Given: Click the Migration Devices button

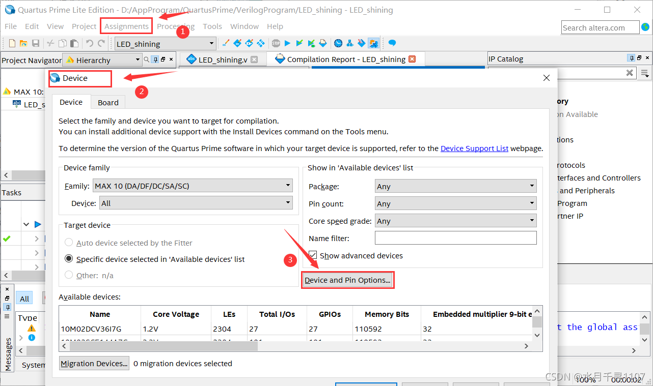Looking at the screenshot, I should (x=94, y=363).
